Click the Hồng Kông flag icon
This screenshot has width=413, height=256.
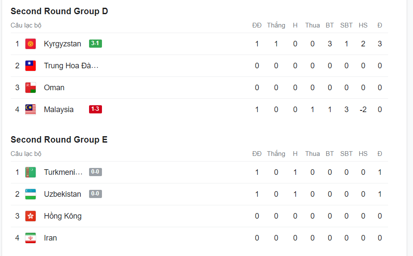[31, 216]
